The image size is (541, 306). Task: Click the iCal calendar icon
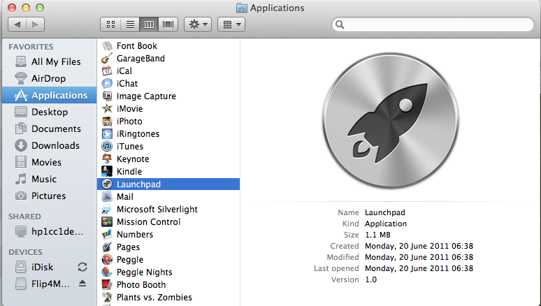[108, 71]
